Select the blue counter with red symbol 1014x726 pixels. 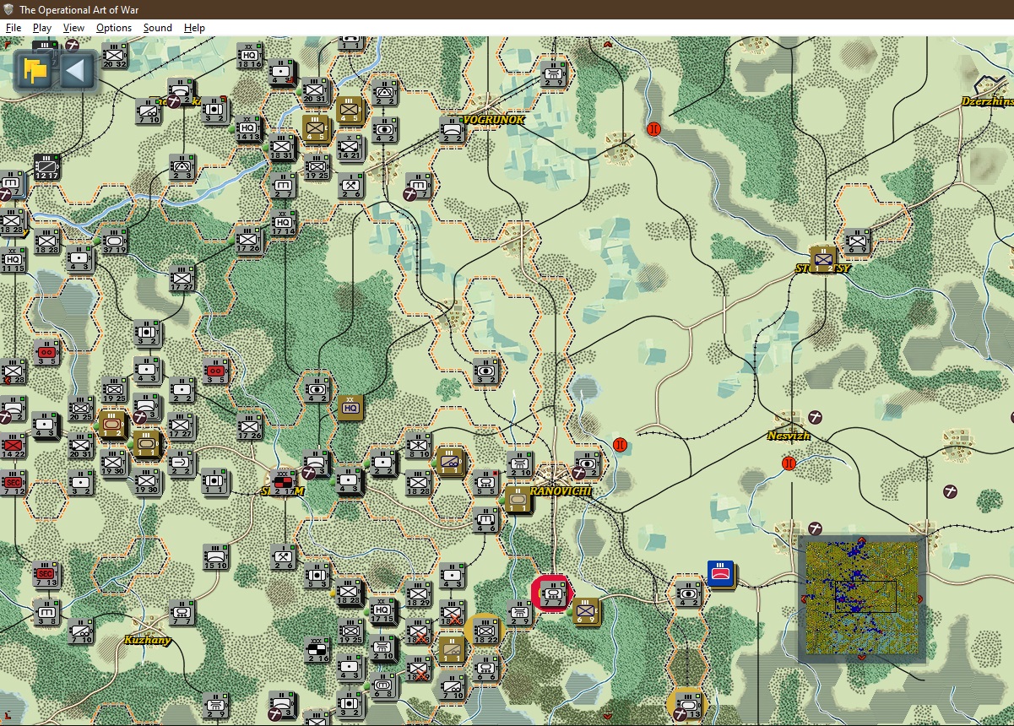721,574
